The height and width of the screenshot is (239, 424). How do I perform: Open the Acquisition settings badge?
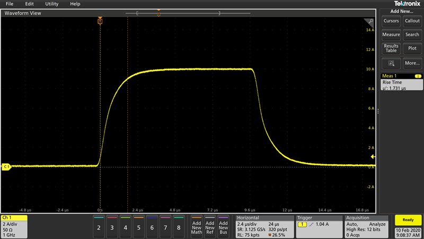(x=367, y=226)
